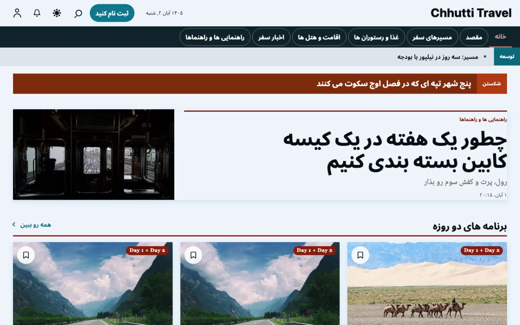
Task: Open the اقامت و هتل ها nav item
Action: [x=319, y=37]
